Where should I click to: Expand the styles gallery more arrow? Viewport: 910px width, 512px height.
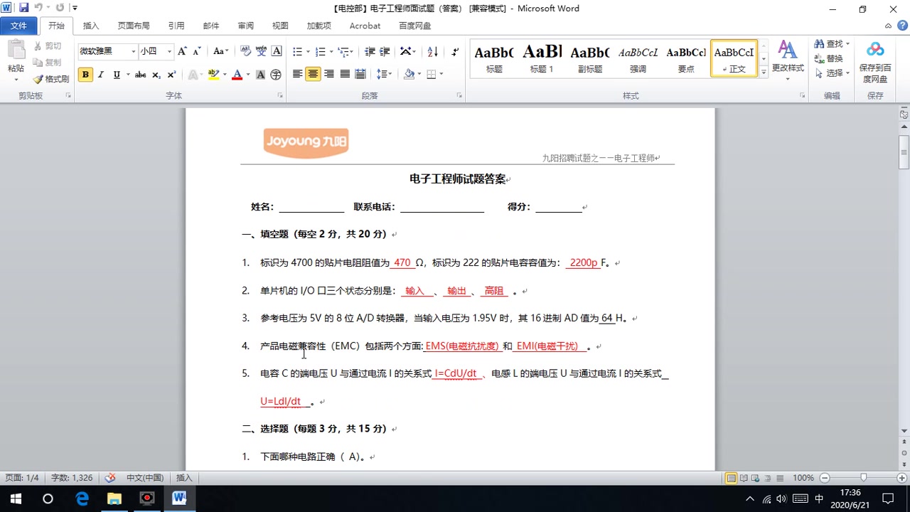pos(764,72)
